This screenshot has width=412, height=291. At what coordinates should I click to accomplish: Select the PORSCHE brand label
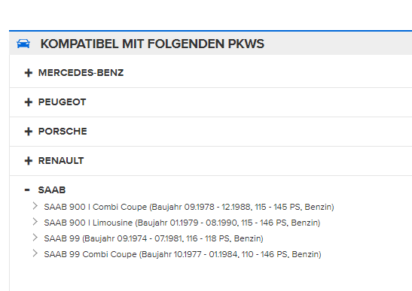coord(63,132)
